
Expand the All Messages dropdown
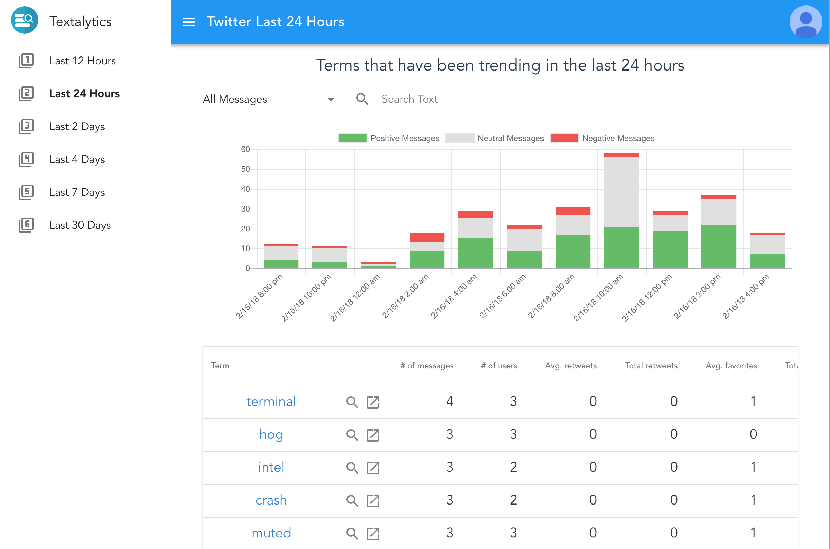(x=273, y=100)
